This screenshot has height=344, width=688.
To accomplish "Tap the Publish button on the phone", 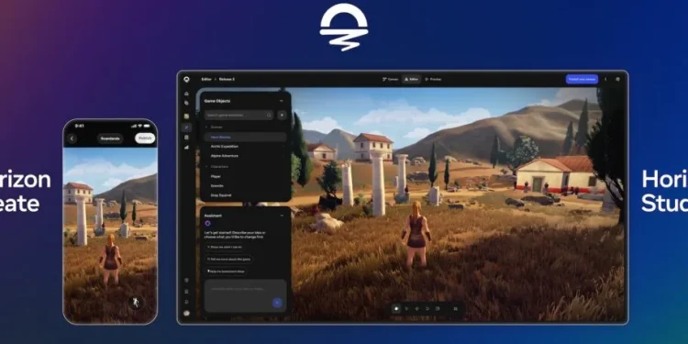I will [145, 139].
